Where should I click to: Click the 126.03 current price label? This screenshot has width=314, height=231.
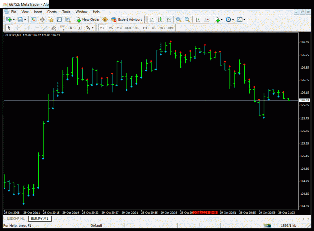[x=304, y=100]
